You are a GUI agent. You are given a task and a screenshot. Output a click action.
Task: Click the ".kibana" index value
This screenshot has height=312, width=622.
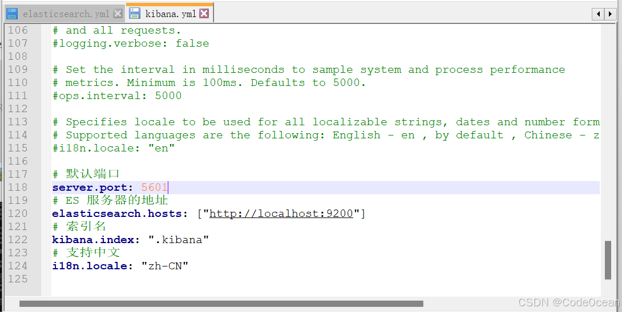tap(179, 240)
